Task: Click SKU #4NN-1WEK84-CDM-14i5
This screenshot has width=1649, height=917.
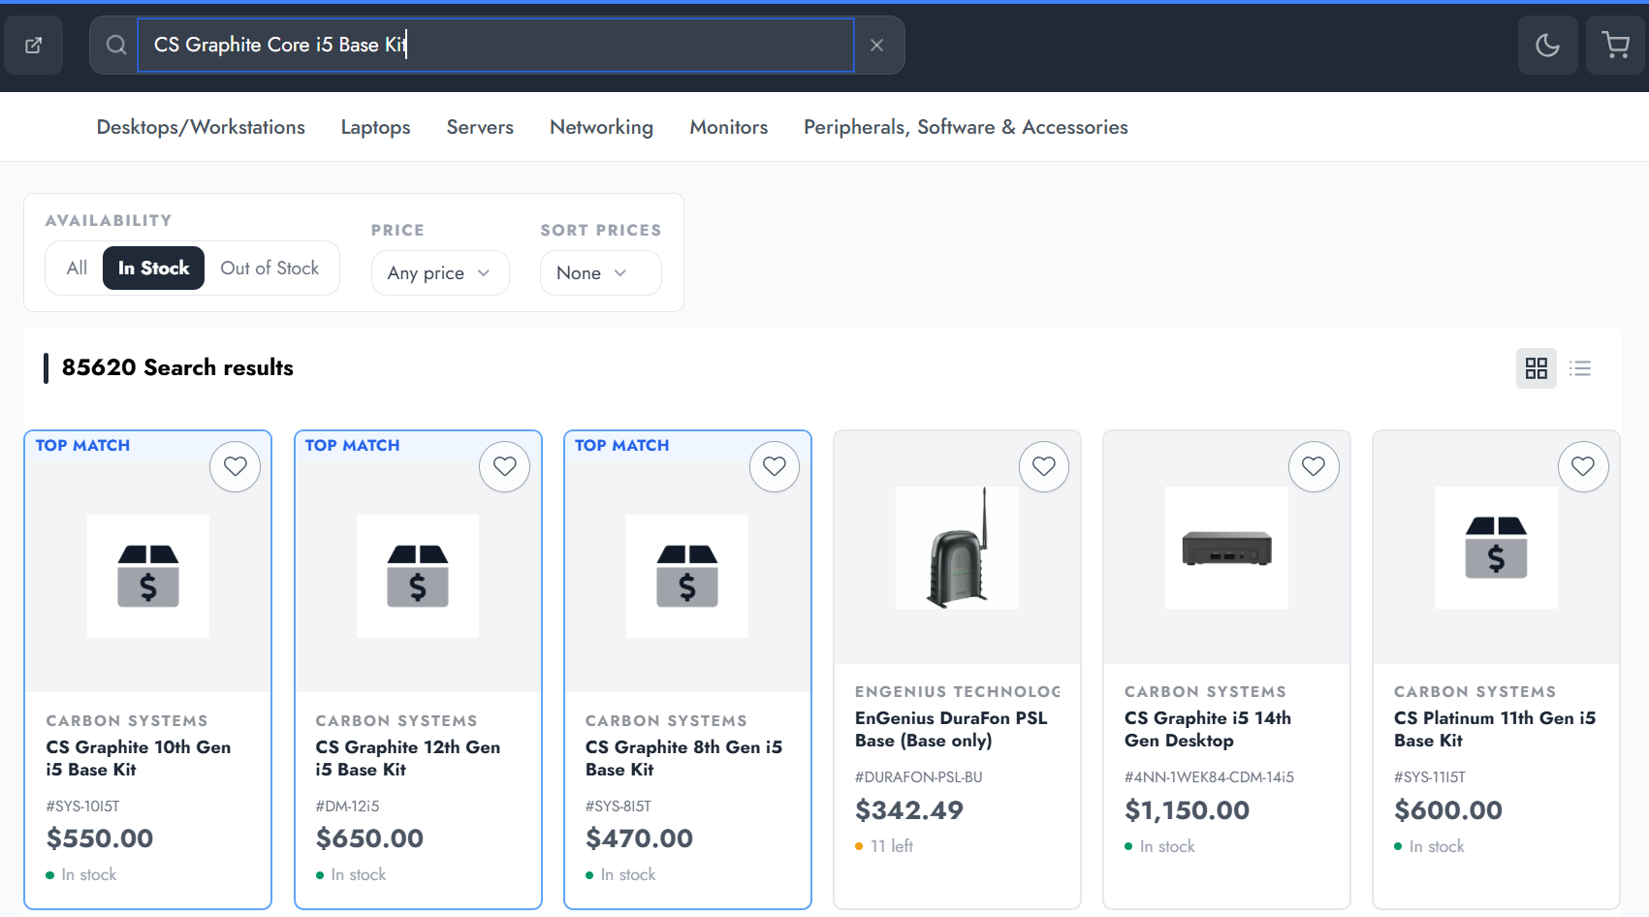Action: pos(1209,777)
